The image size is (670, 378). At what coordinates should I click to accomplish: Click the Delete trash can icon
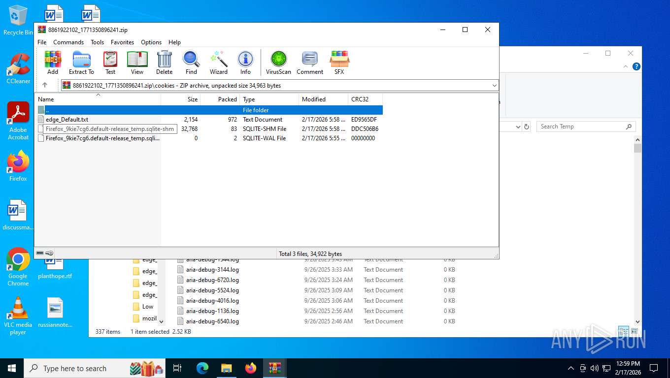coord(164,63)
